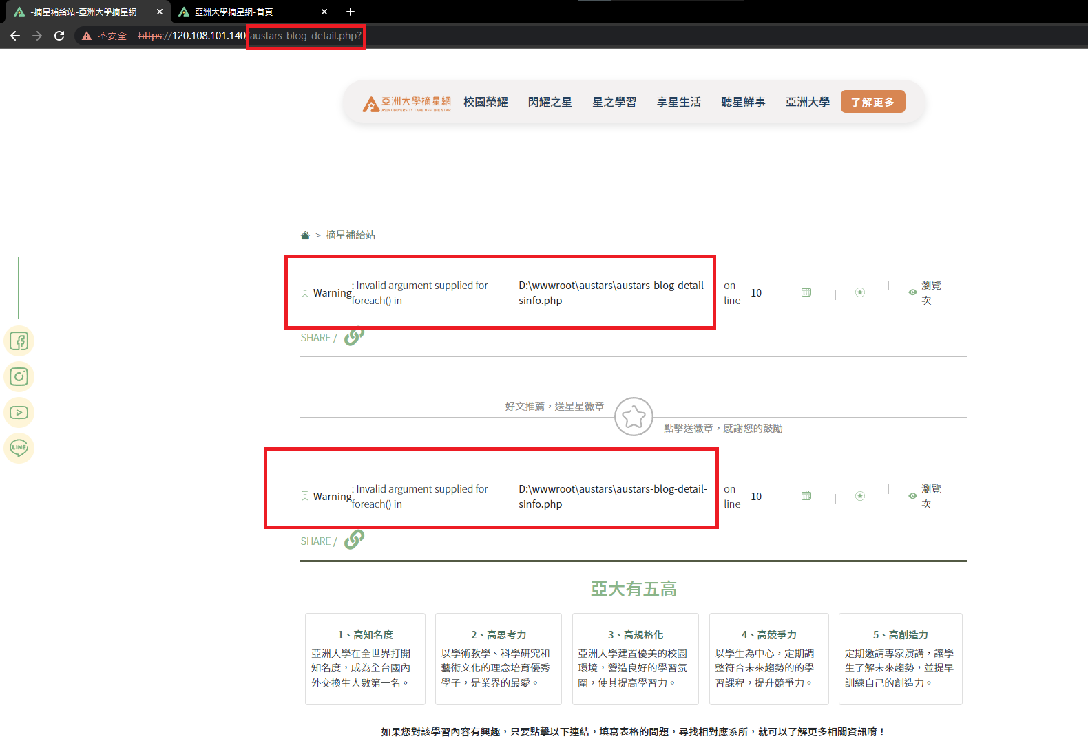Go back with browser back arrow
1088x743 pixels.
[15, 36]
